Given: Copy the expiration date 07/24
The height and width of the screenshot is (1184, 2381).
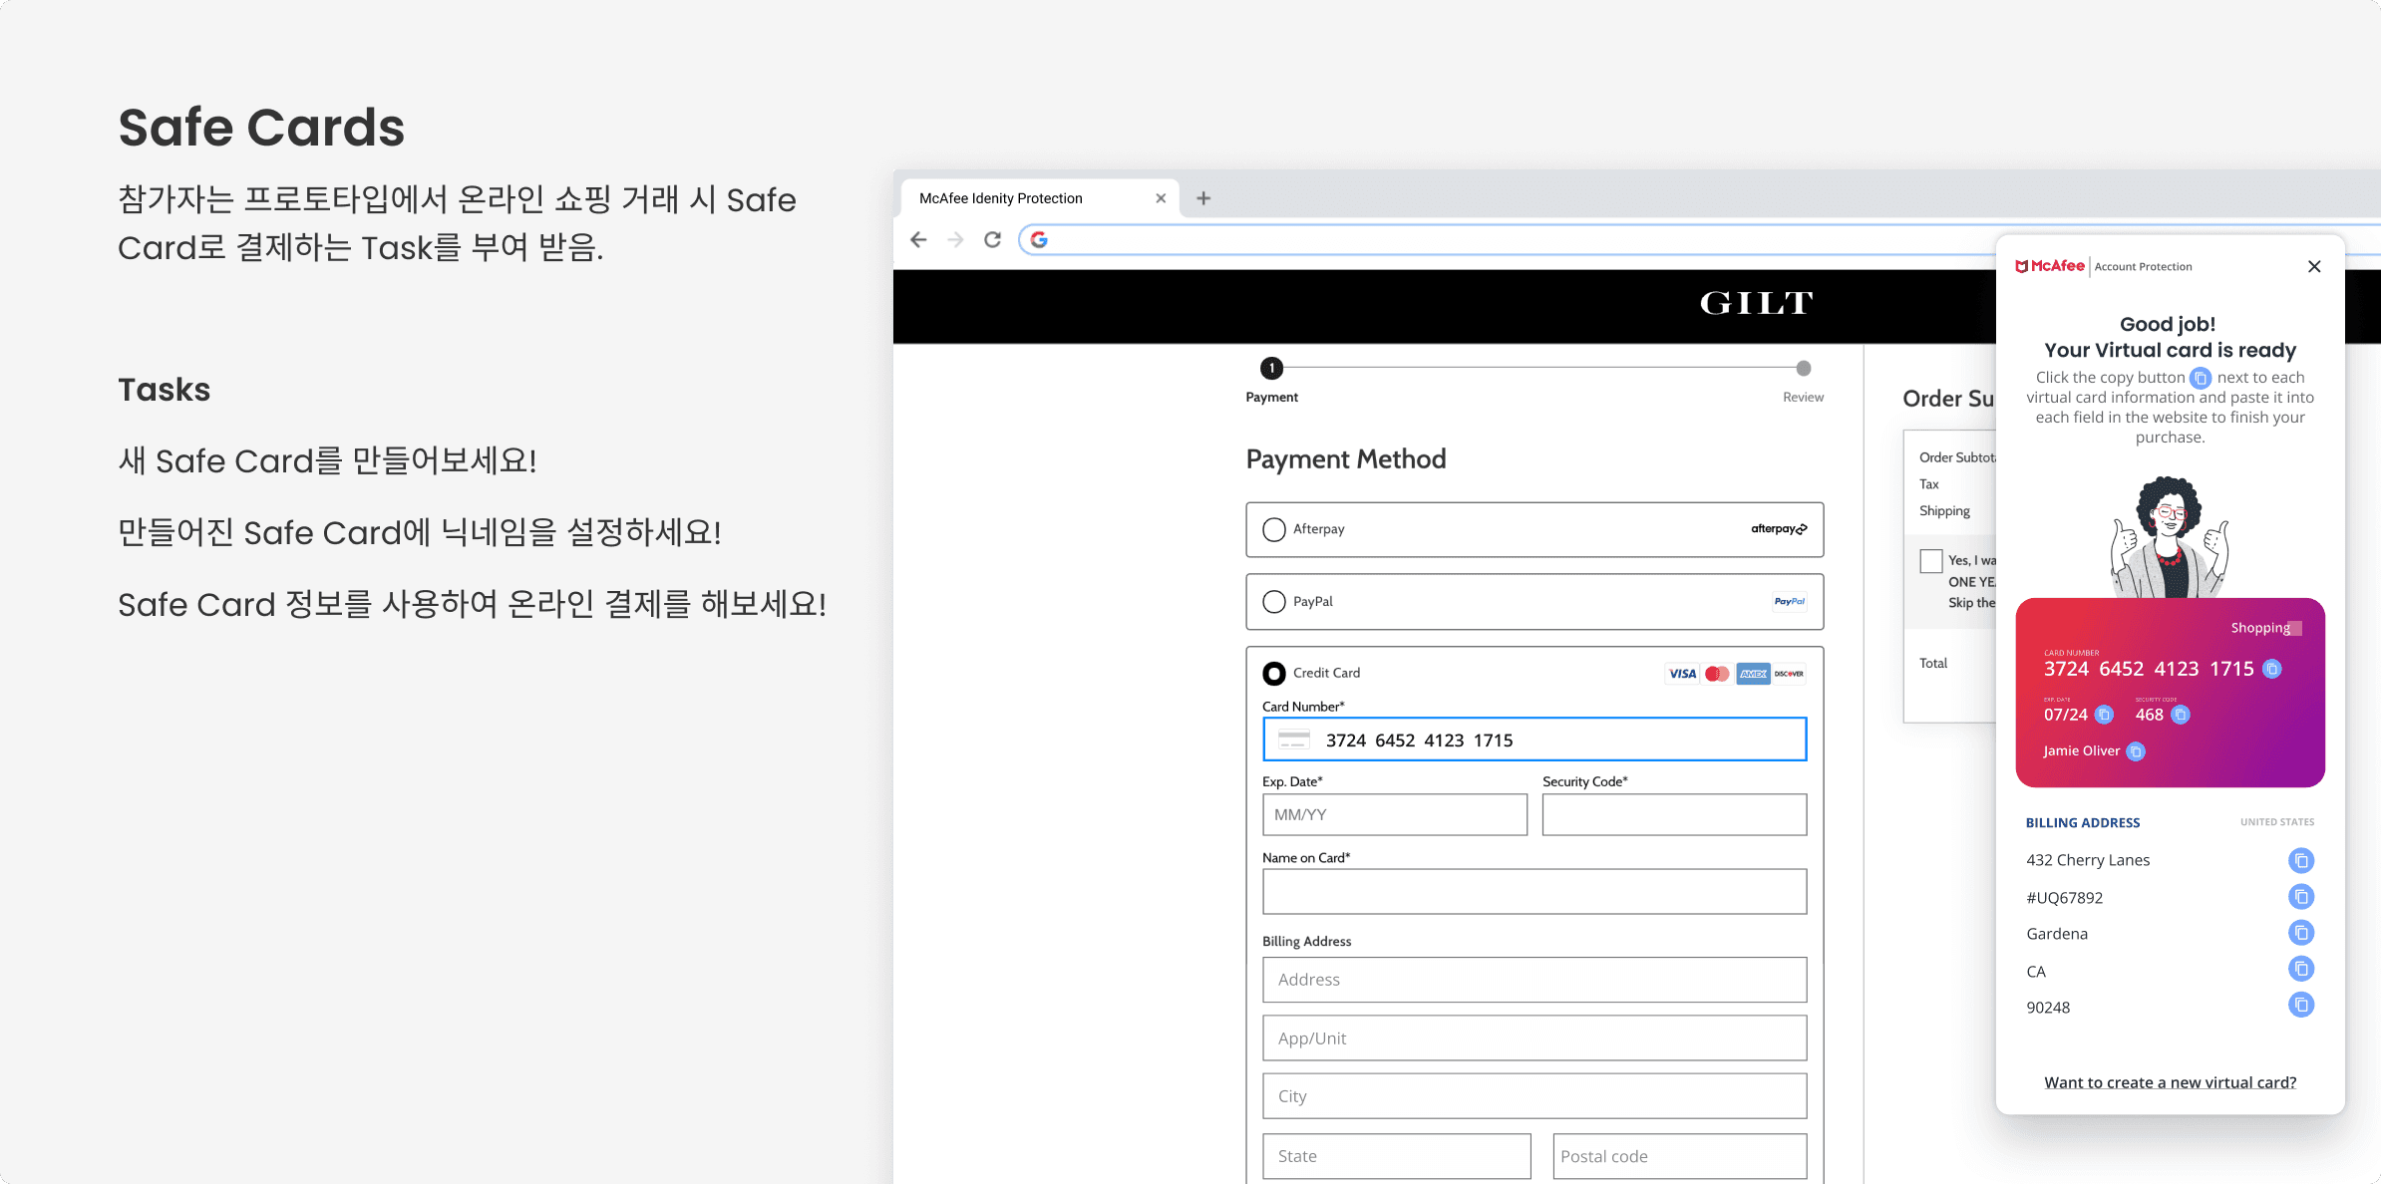Looking at the screenshot, I should (x=2104, y=715).
